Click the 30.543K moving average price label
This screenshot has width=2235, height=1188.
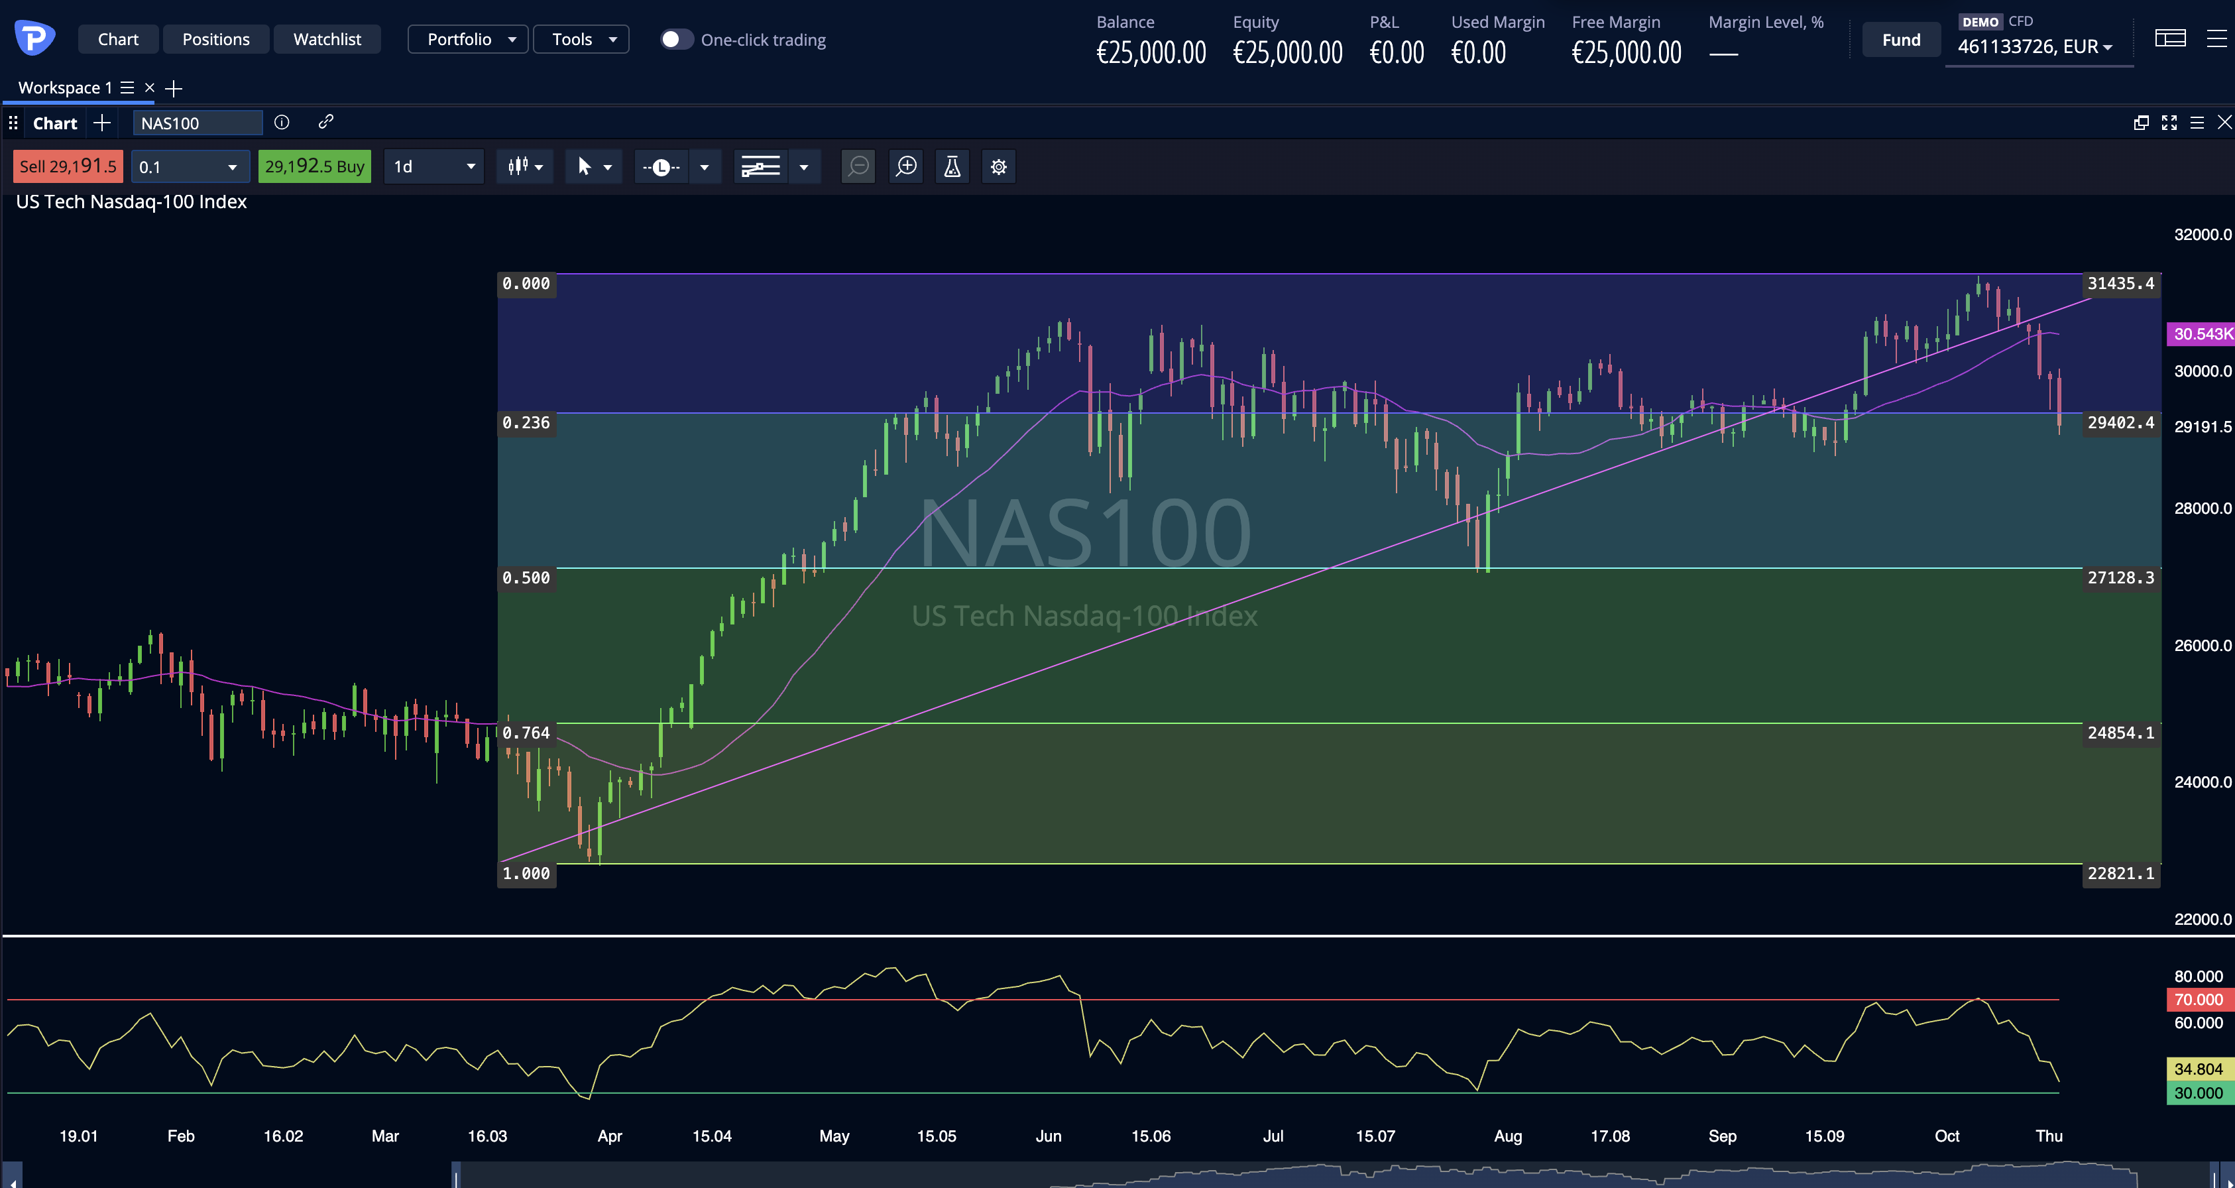[2201, 334]
